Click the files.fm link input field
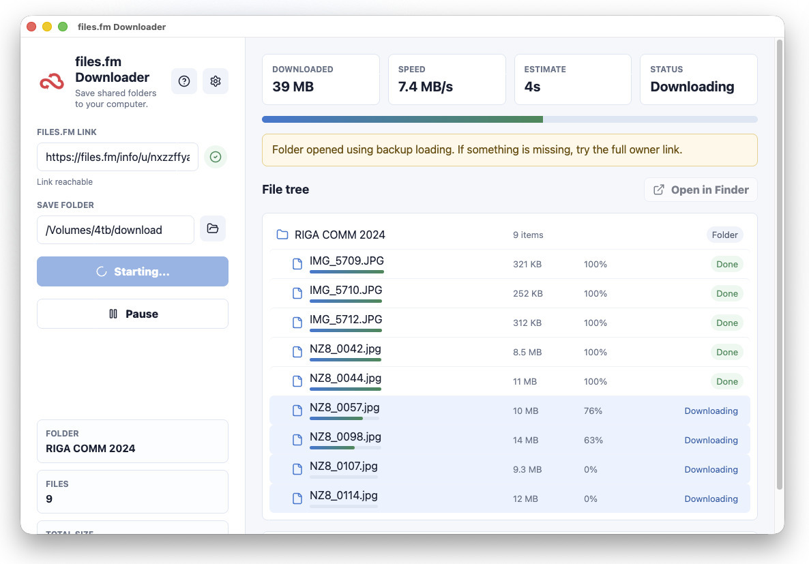This screenshot has width=809, height=564. coord(117,157)
